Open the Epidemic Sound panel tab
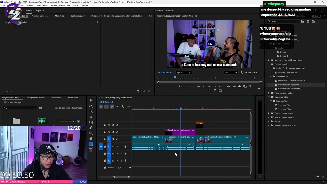Viewport: 327px width, 184px height. pos(78,16)
